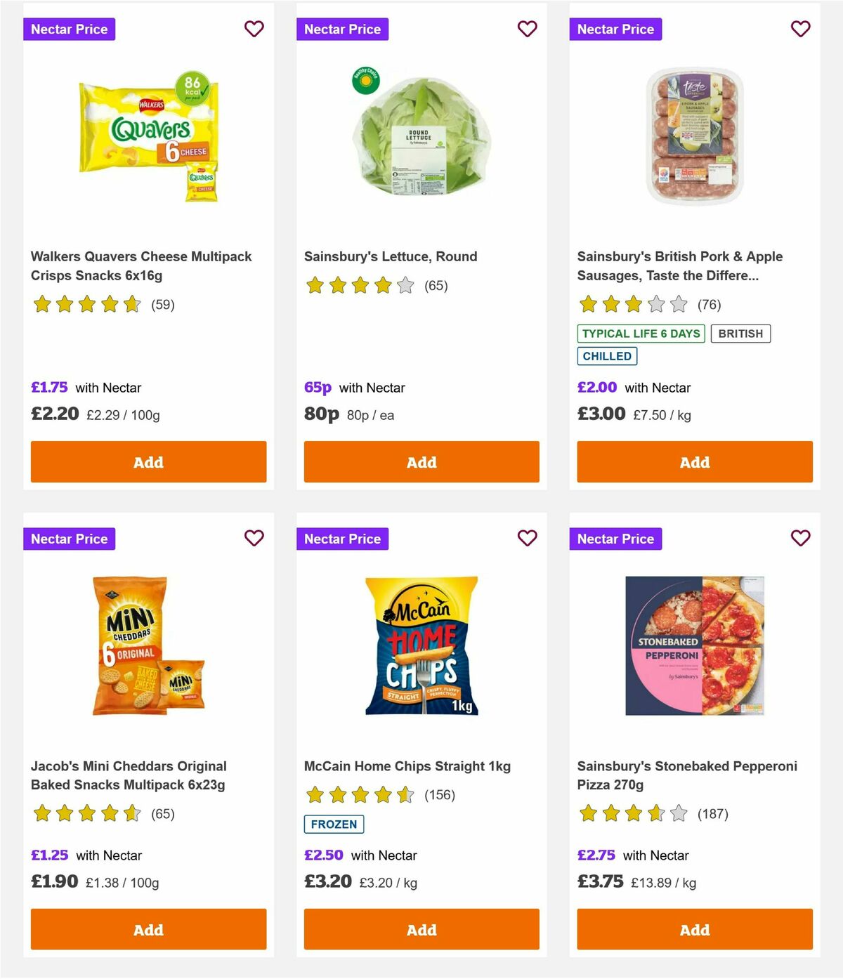Select the Nectar Price label on Mini Cheddars
The image size is (843, 979).
tap(70, 539)
